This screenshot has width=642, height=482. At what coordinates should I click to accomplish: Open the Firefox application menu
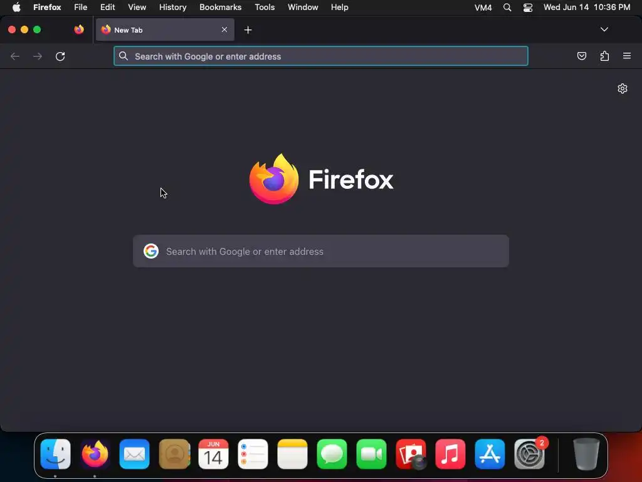coord(627,56)
